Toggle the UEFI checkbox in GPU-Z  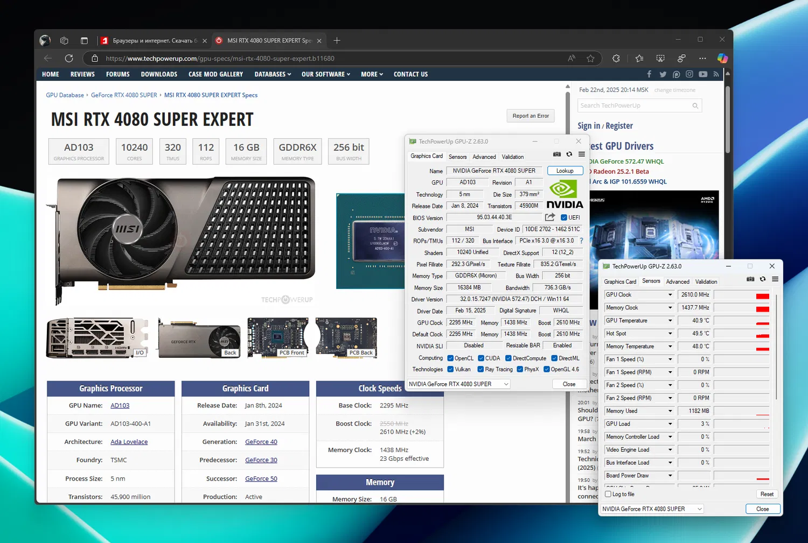[563, 217]
